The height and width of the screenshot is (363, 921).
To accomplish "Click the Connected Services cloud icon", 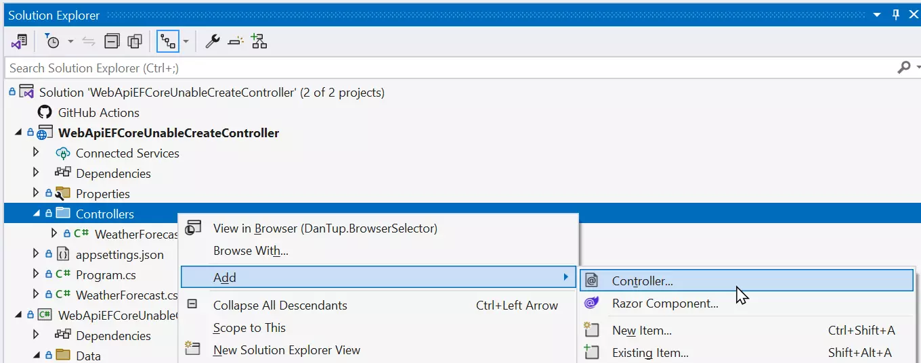I will point(63,153).
